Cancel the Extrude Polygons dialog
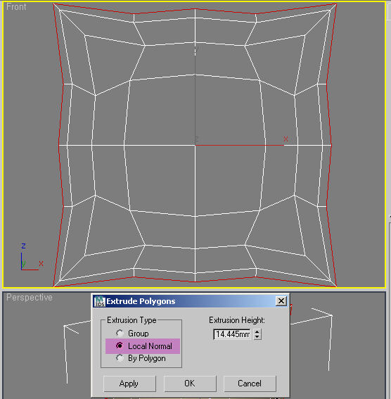This screenshot has width=391, height=399. tap(250, 384)
